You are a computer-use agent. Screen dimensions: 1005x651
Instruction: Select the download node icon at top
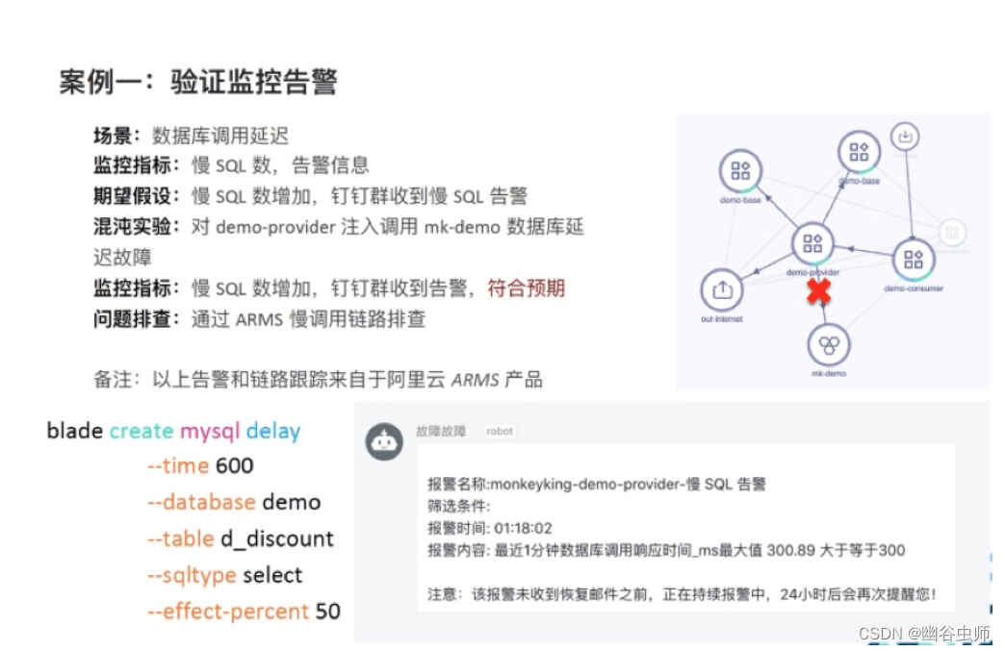pos(905,136)
